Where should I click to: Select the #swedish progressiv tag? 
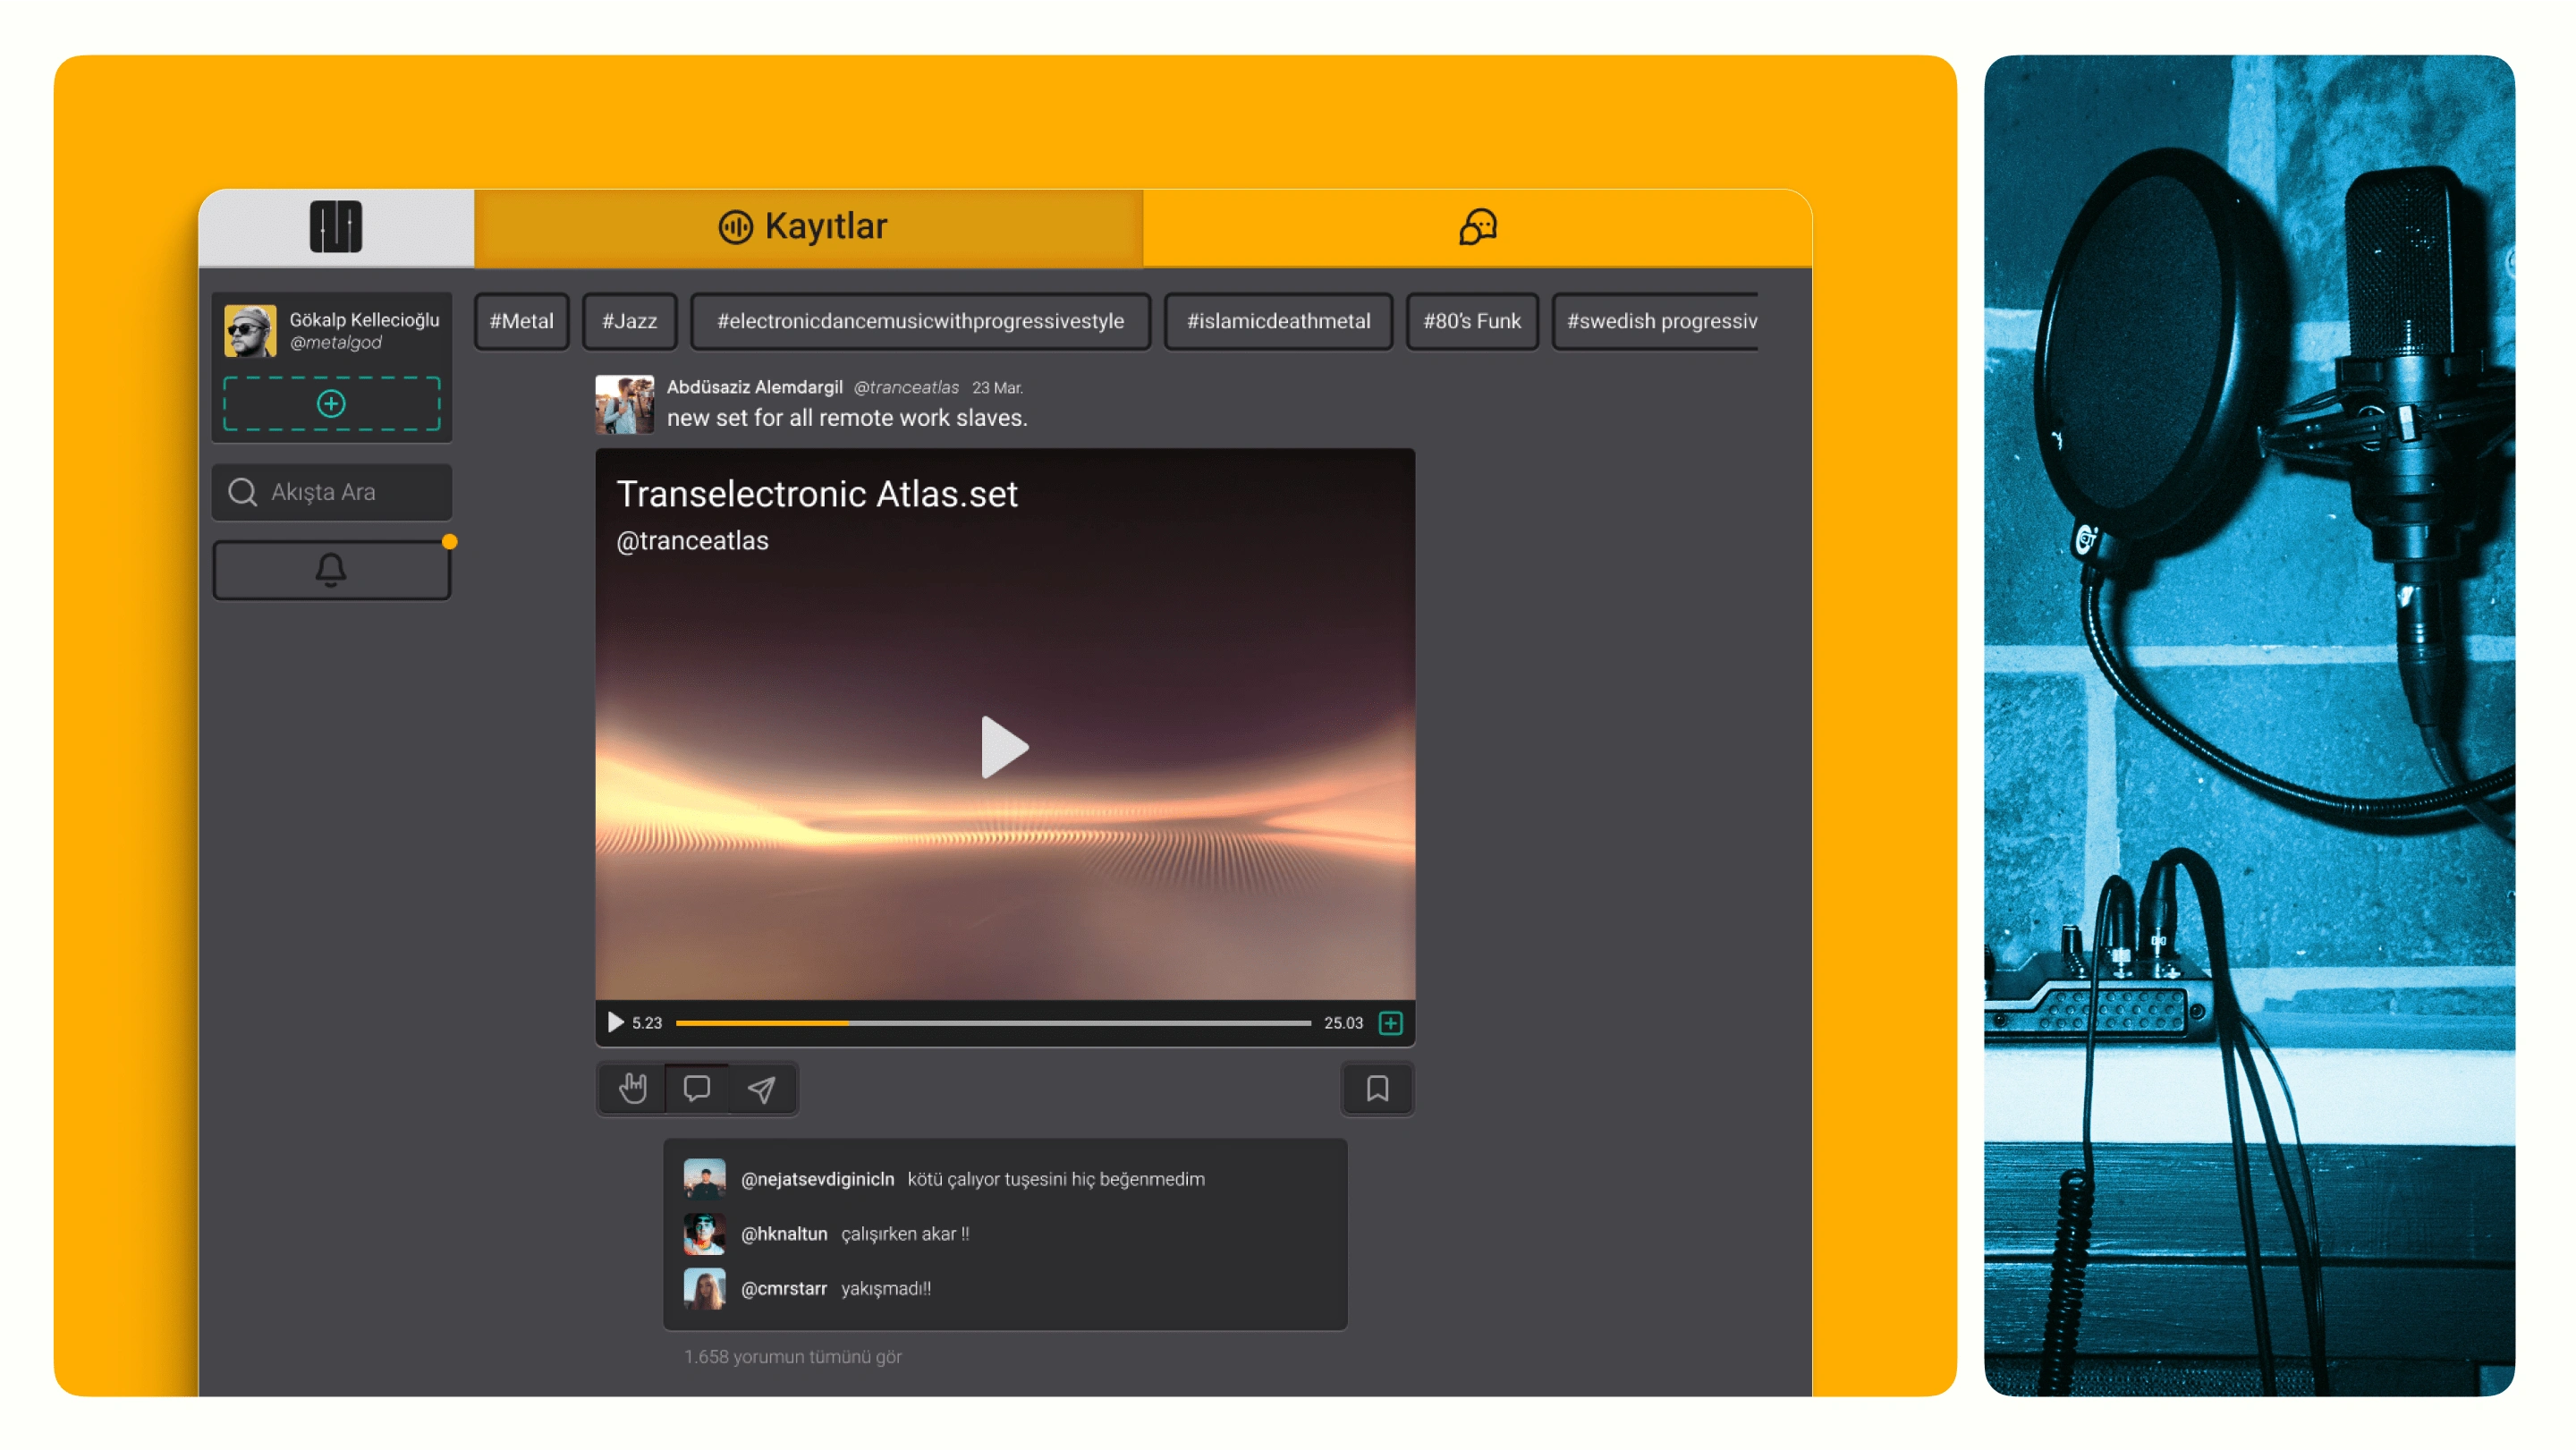click(x=1655, y=321)
